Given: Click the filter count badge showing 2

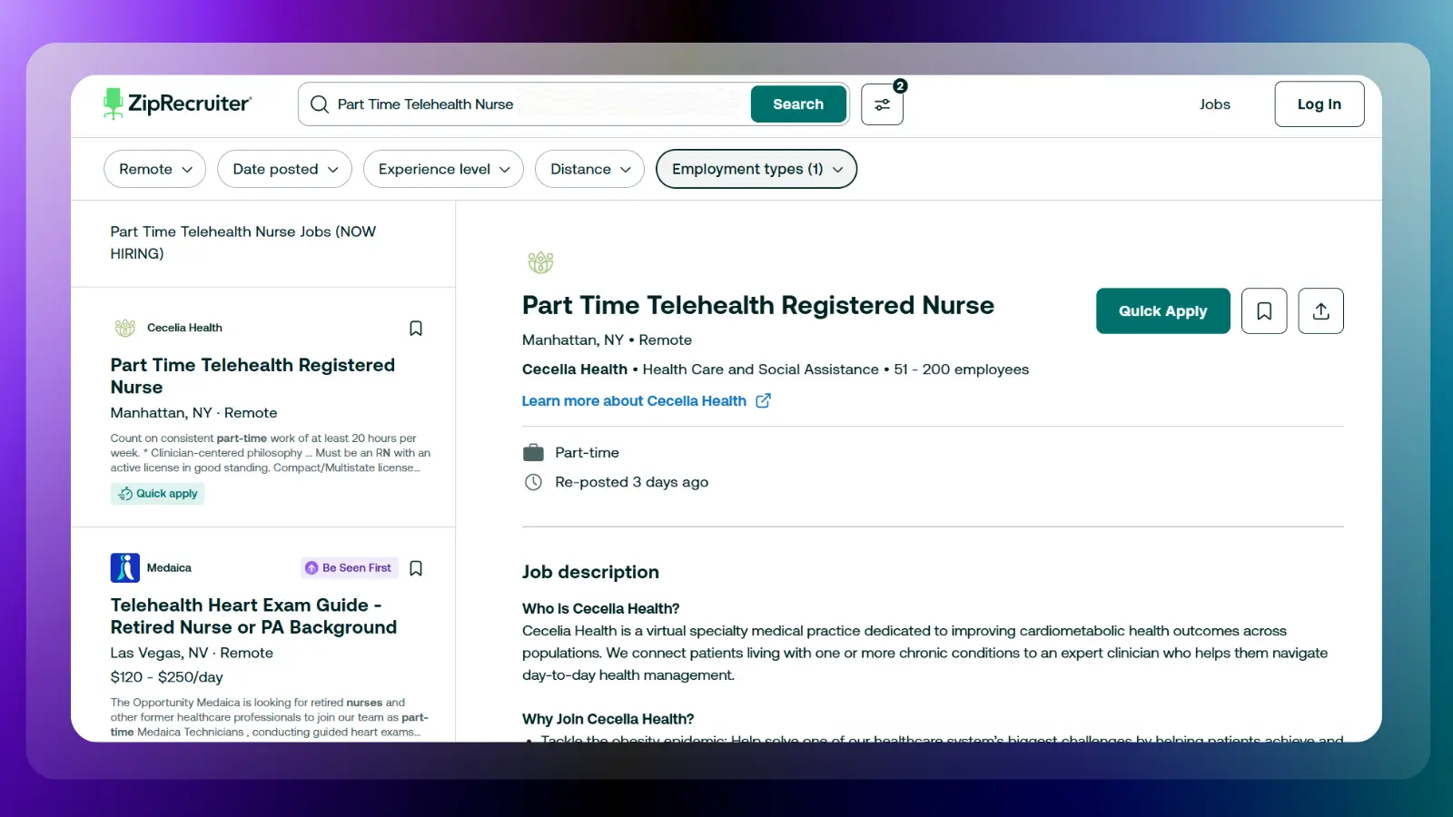Looking at the screenshot, I should pyautogui.click(x=900, y=86).
